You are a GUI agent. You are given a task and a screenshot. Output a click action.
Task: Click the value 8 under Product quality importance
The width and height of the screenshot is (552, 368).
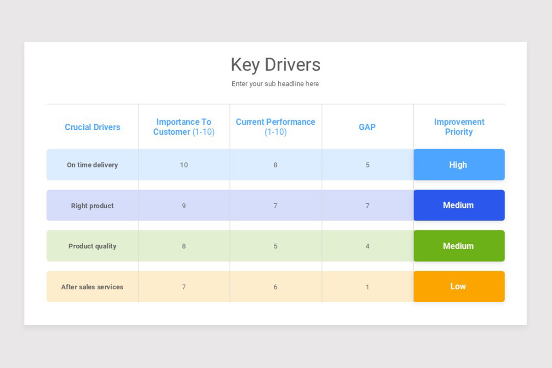[184, 246]
